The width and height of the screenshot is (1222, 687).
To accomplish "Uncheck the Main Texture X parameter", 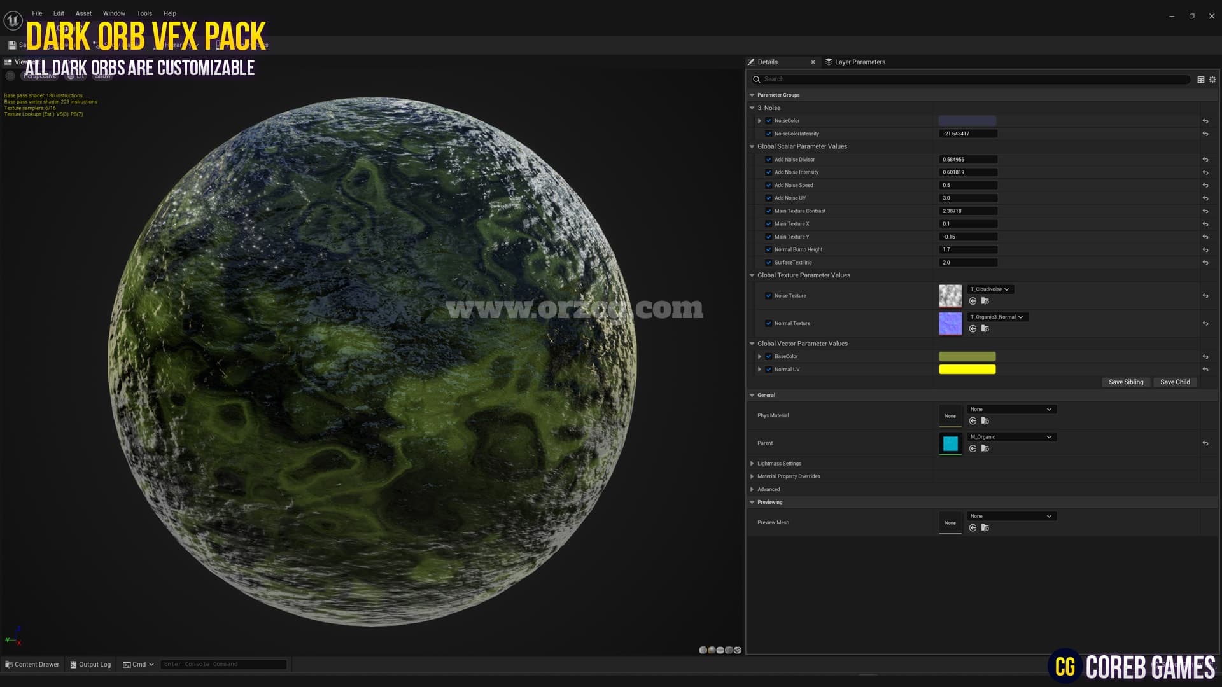I will tap(768, 224).
